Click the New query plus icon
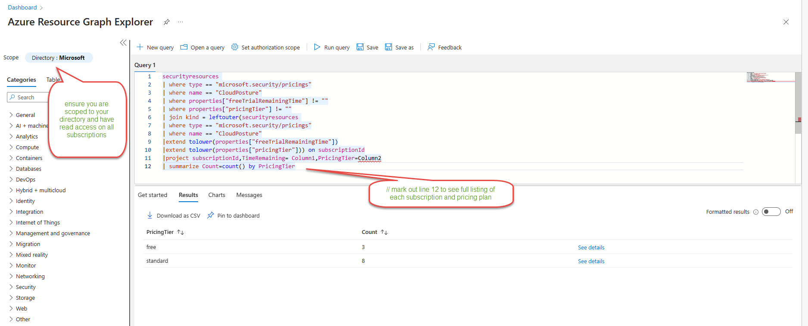 pyautogui.click(x=140, y=47)
